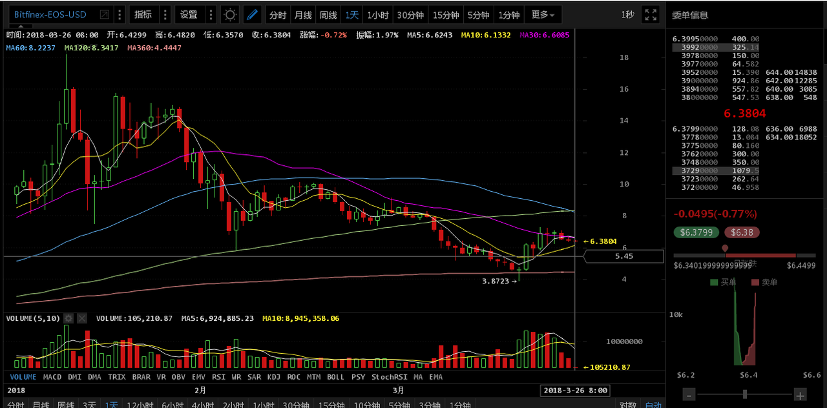Toggle fullscreen with the expand arrows icon
Screen dimensions: 827x408
click(x=651, y=15)
